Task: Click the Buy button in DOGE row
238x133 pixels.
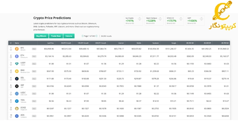Action: coord(34,109)
